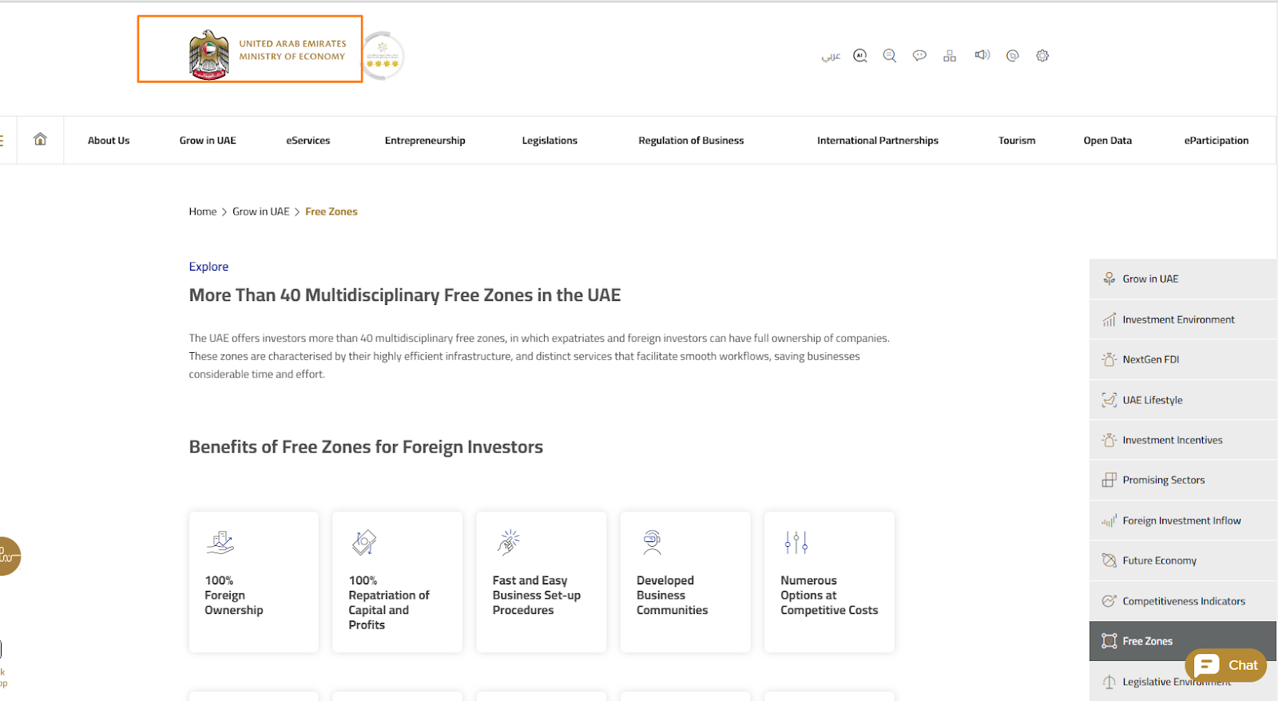Click the magnifier search icon with lines

pos(890,56)
